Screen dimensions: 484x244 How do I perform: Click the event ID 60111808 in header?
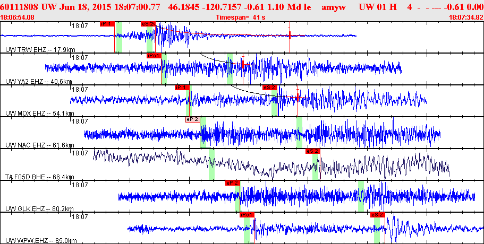click(19, 7)
